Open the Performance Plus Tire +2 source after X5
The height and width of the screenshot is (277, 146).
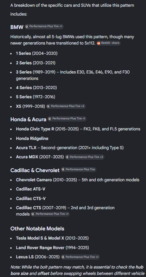pyautogui.click(x=66, y=106)
